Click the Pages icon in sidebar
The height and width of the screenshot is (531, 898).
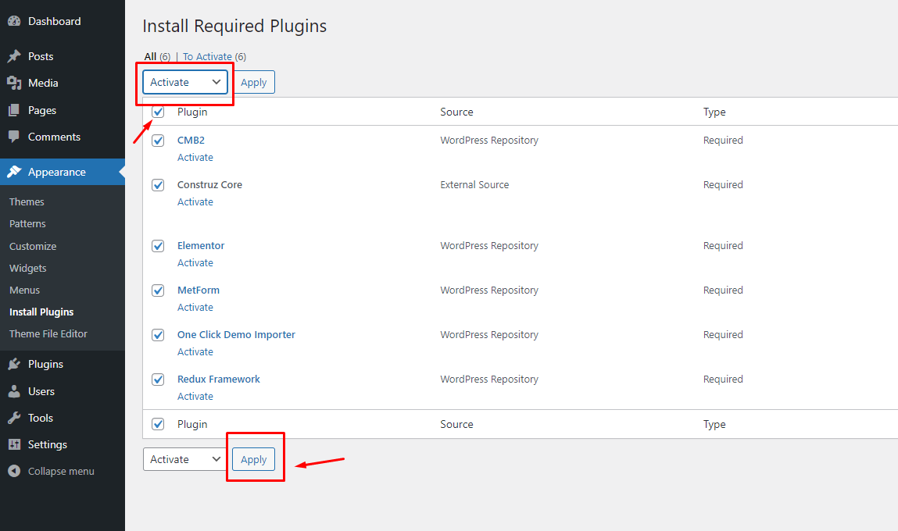click(x=14, y=110)
